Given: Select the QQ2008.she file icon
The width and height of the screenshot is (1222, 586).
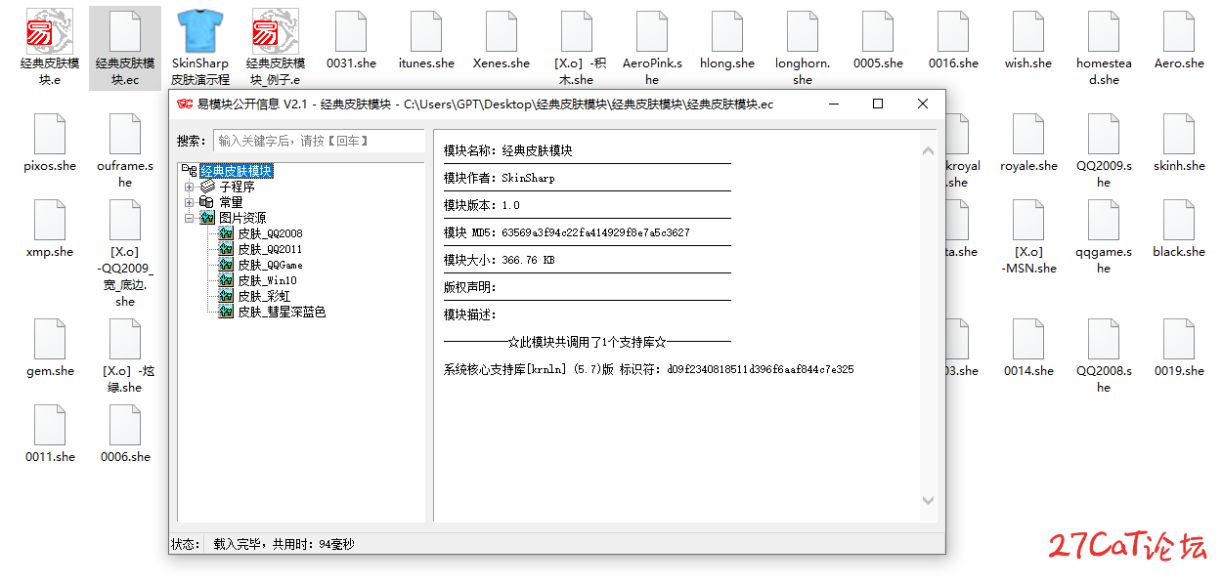Looking at the screenshot, I should [x=1104, y=340].
